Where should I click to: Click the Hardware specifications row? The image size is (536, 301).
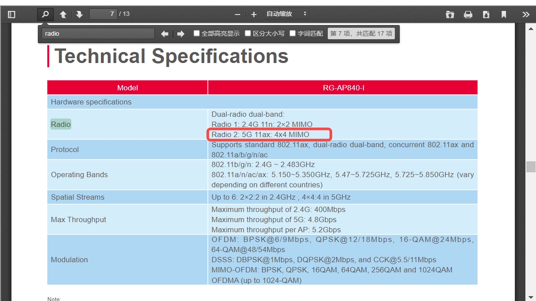pyautogui.click(x=262, y=102)
